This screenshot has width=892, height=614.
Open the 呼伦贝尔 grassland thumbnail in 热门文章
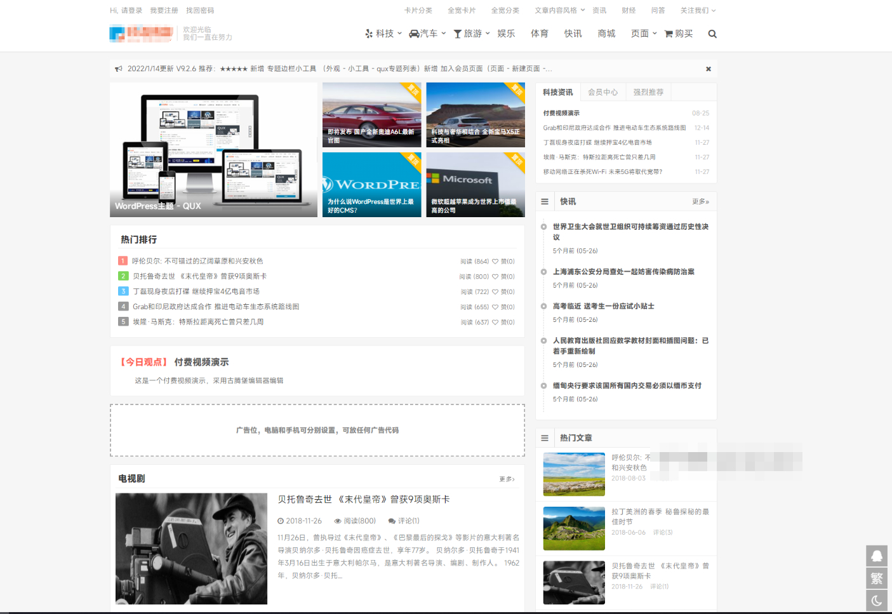click(x=574, y=474)
